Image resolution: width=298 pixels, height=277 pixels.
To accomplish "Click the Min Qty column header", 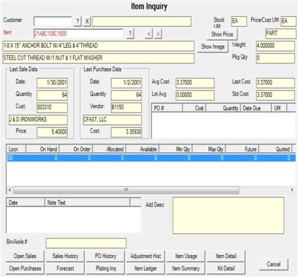I will 176,149.
